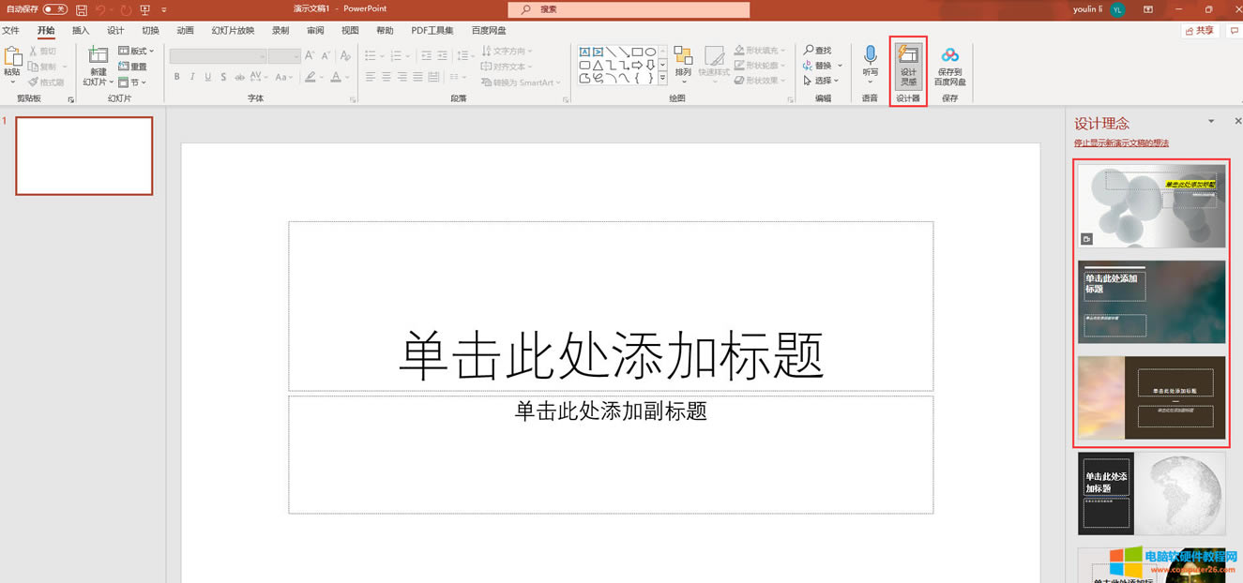Select the second design idea thumbnail
This screenshot has height=583, width=1243.
click(x=1151, y=300)
